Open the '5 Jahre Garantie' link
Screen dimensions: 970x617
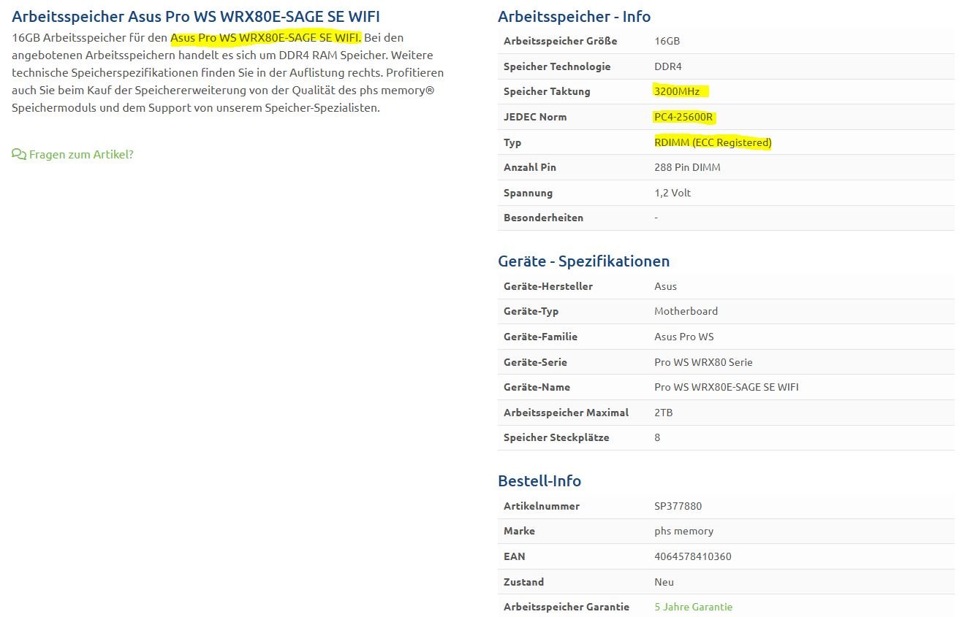[693, 607]
